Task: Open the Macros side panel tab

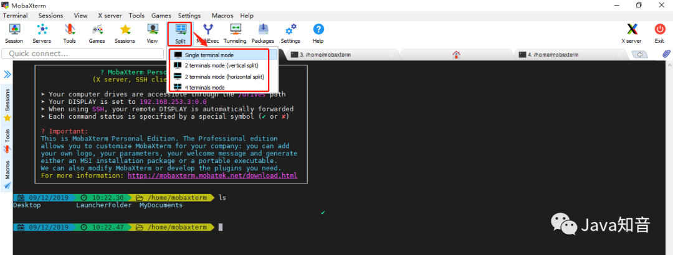Action: [7, 175]
